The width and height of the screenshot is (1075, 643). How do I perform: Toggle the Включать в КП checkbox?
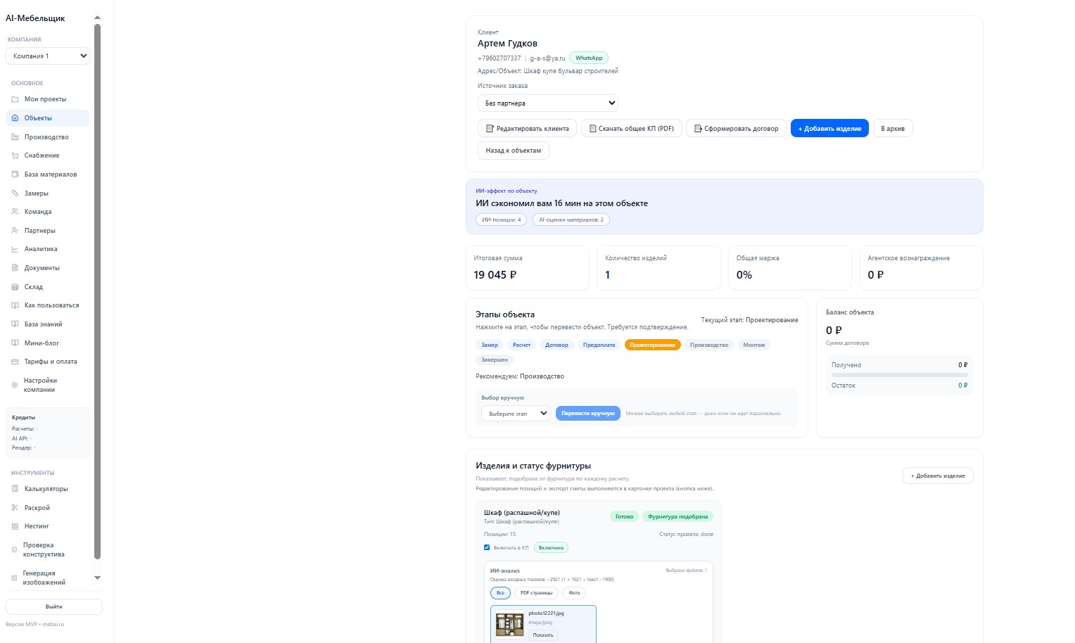tap(487, 547)
